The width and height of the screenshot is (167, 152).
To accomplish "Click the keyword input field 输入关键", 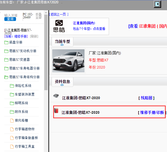I will click(11, 15).
